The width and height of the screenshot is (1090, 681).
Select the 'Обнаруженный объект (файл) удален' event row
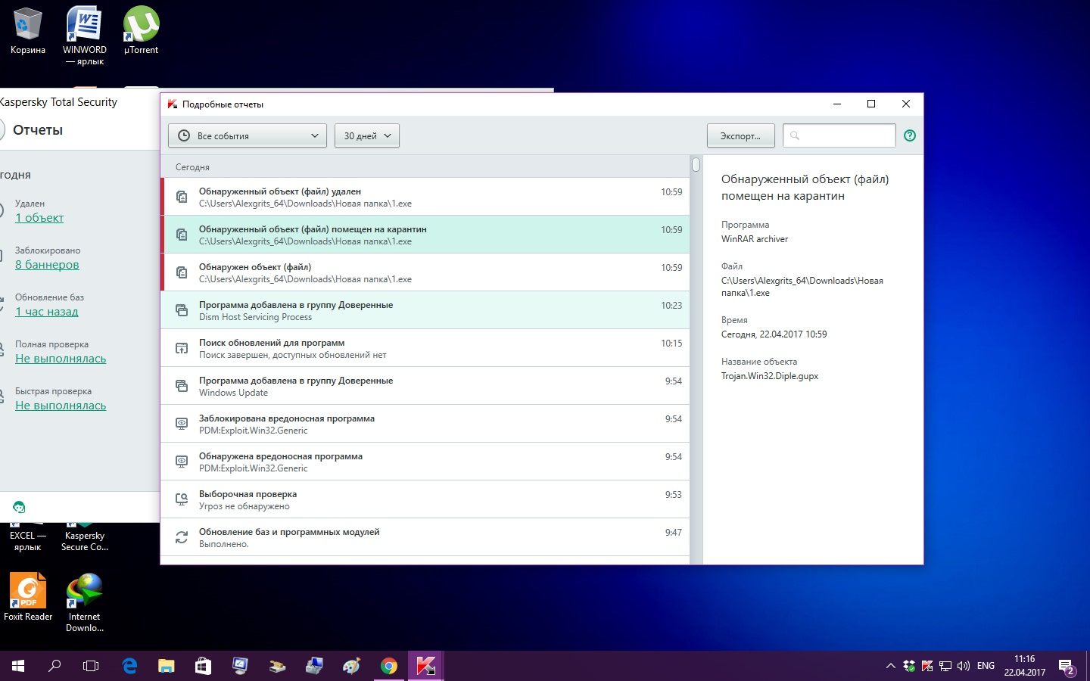click(x=424, y=197)
